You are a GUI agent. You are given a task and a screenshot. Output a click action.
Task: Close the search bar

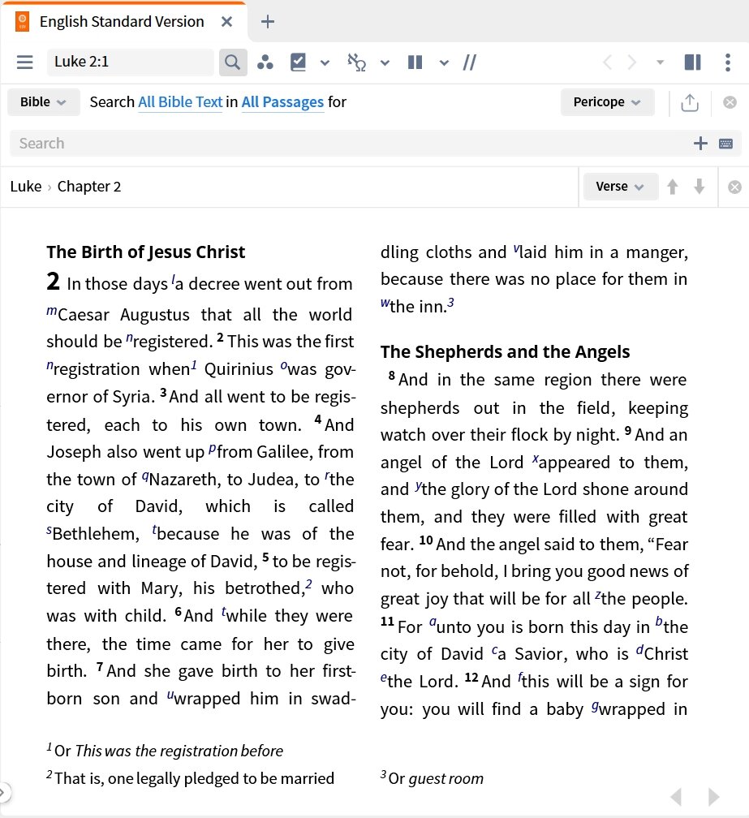click(x=730, y=102)
